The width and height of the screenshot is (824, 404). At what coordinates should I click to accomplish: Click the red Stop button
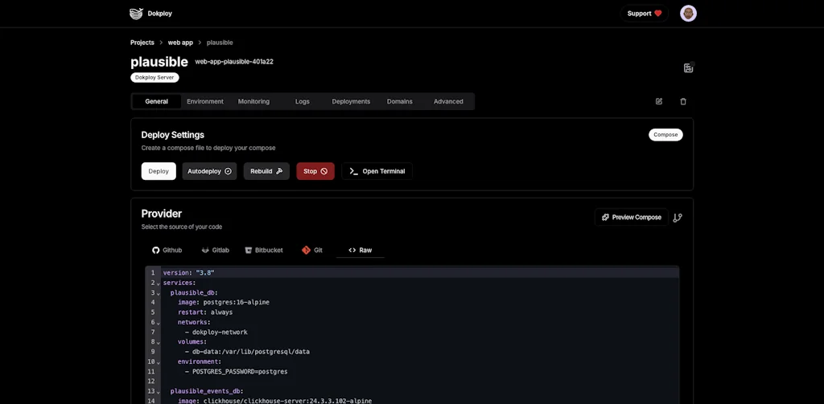315,171
